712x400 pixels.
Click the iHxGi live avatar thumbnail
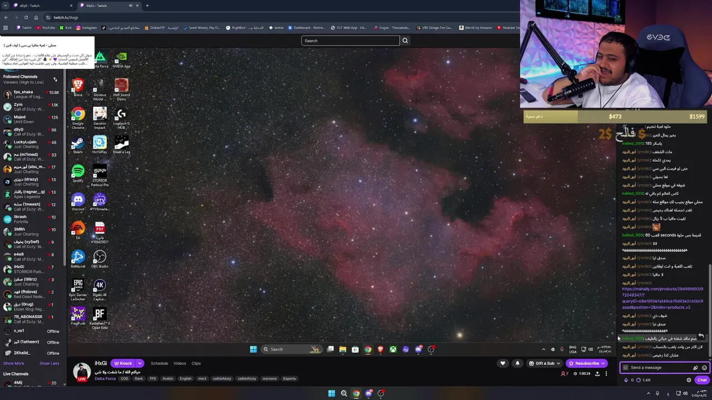[82, 372]
